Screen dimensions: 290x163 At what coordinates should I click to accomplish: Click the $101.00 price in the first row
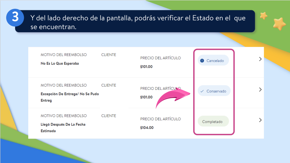click(146, 67)
